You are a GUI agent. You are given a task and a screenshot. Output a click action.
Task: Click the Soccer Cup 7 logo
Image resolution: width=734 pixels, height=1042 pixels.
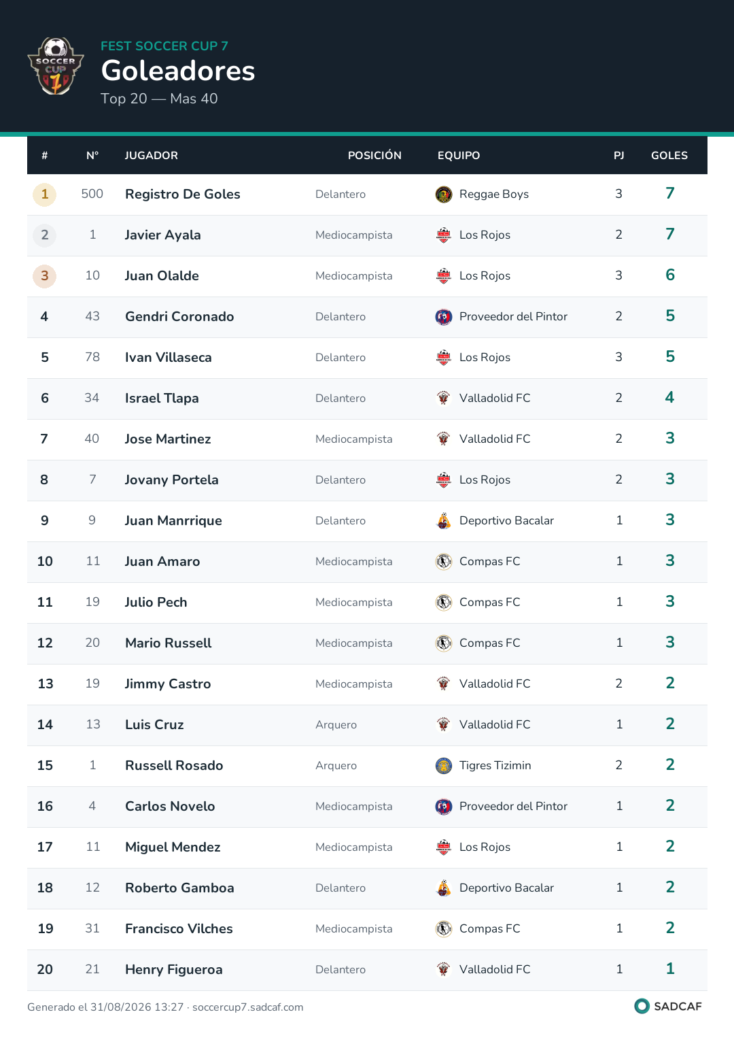[56, 66]
